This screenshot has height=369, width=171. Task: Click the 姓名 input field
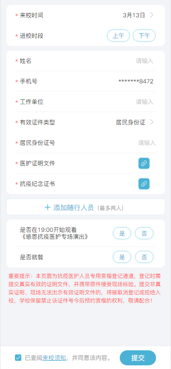point(86,61)
